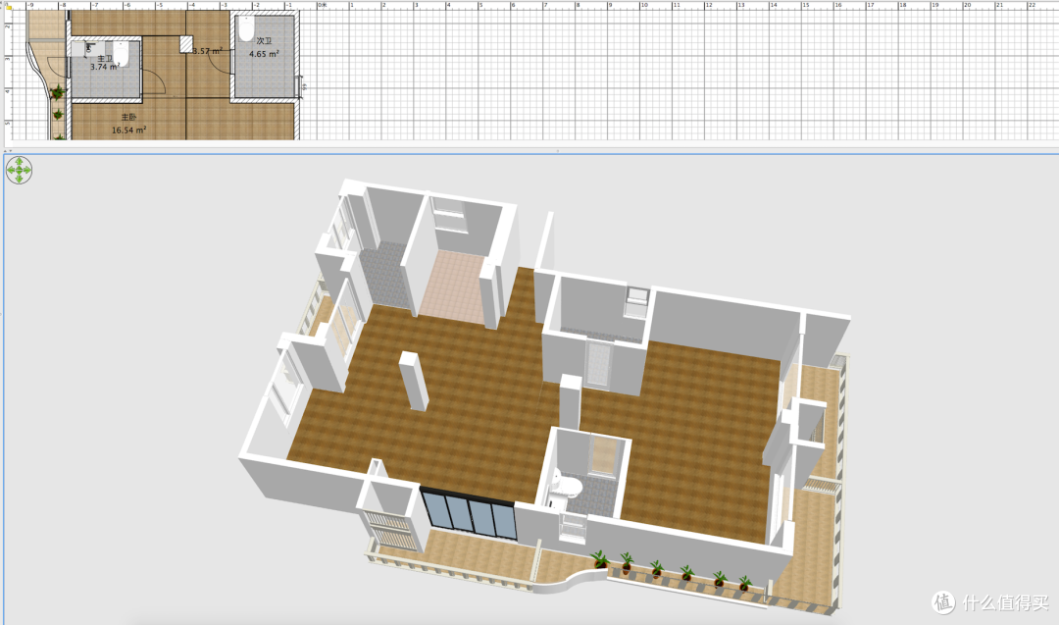Viewport: 1059px width, 625px height.
Task: Select the hatched square column in plan
Action: click(186, 44)
